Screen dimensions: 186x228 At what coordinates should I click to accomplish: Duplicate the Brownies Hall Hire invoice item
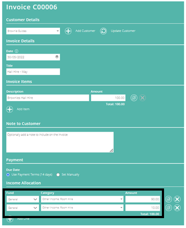pos(134,98)
